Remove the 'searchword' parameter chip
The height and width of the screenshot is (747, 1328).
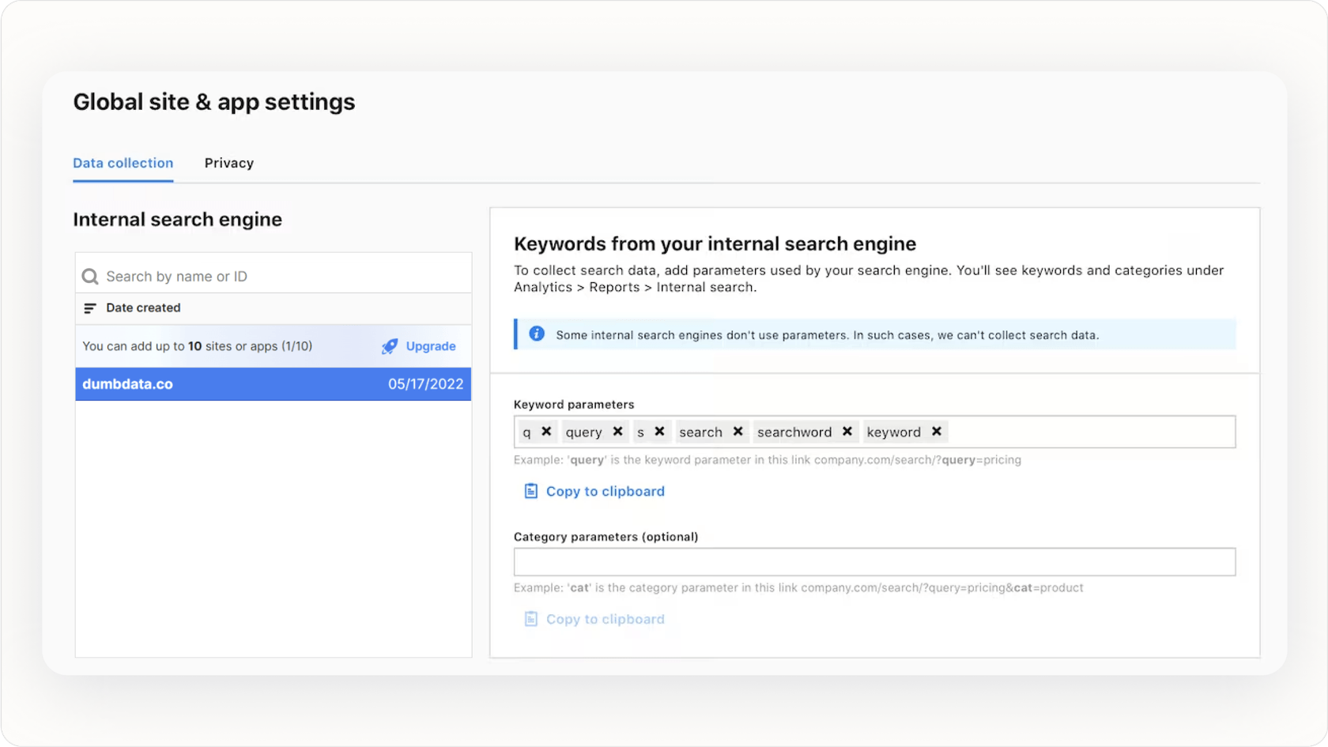(x=847, y=432)
